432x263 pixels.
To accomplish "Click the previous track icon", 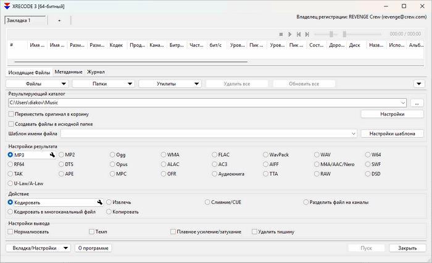I will coord(299,35).
